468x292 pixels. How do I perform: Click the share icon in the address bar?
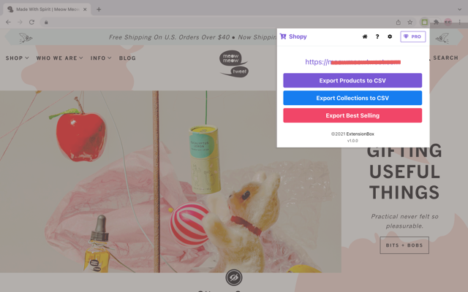[399, 22]
